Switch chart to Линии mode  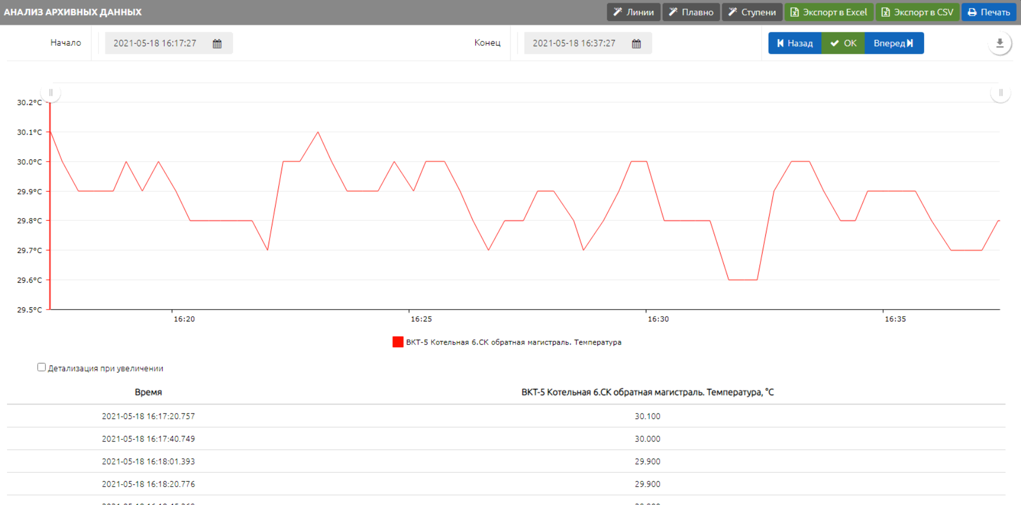tap(633, 12)
